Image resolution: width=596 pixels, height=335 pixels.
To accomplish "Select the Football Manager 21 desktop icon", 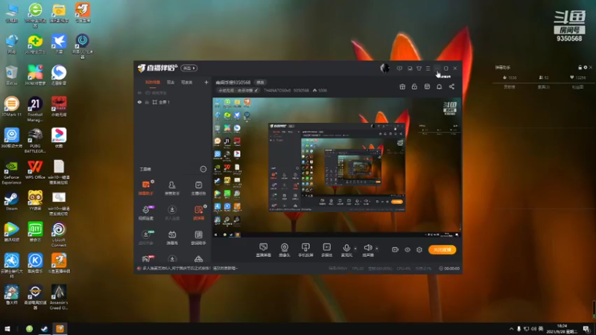I will (x=35, y=109).
